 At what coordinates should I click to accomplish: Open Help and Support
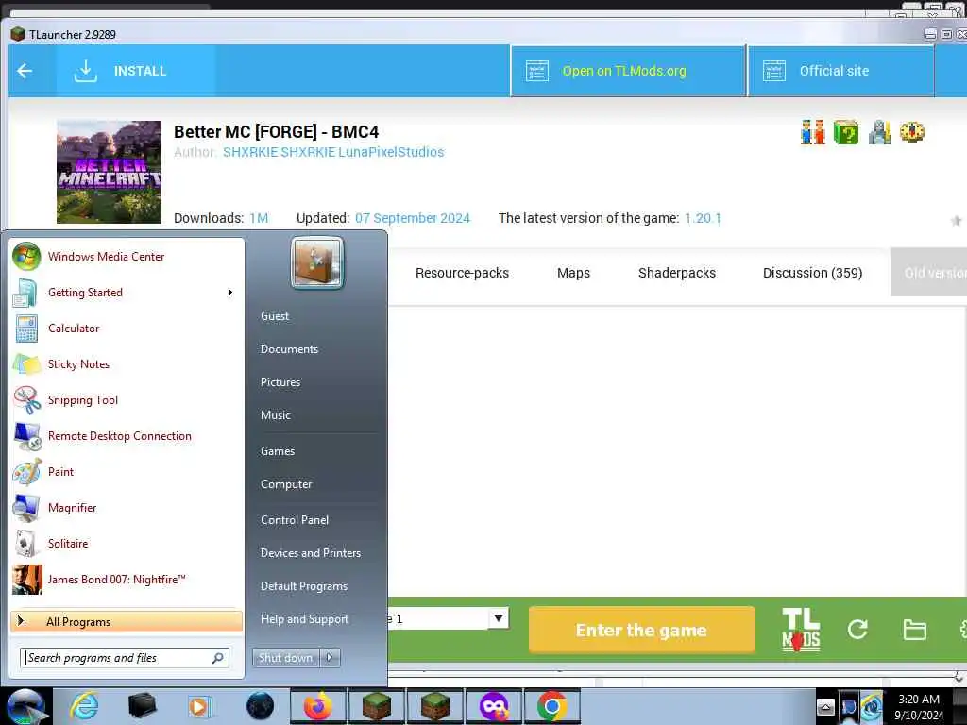(x=304, y=619)
